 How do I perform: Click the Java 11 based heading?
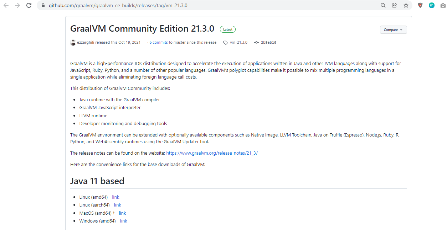pos(97,181)
